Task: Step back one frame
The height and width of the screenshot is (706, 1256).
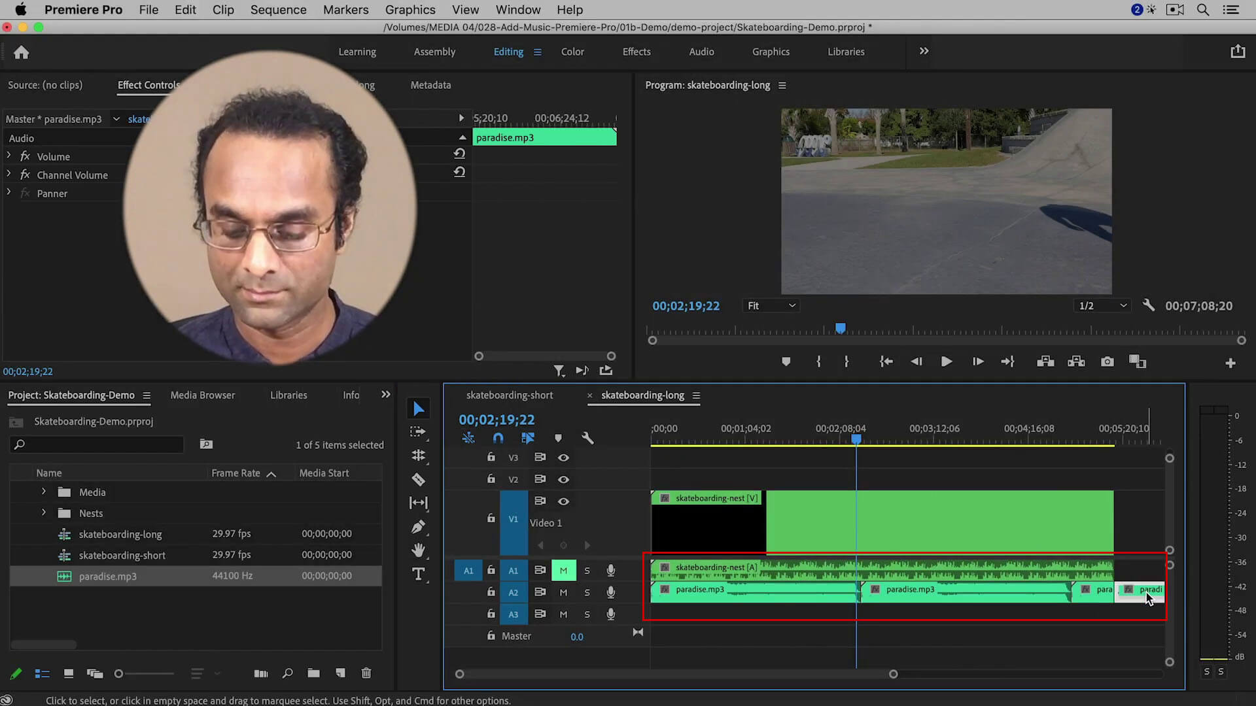Action: click(x=916, y=361)
